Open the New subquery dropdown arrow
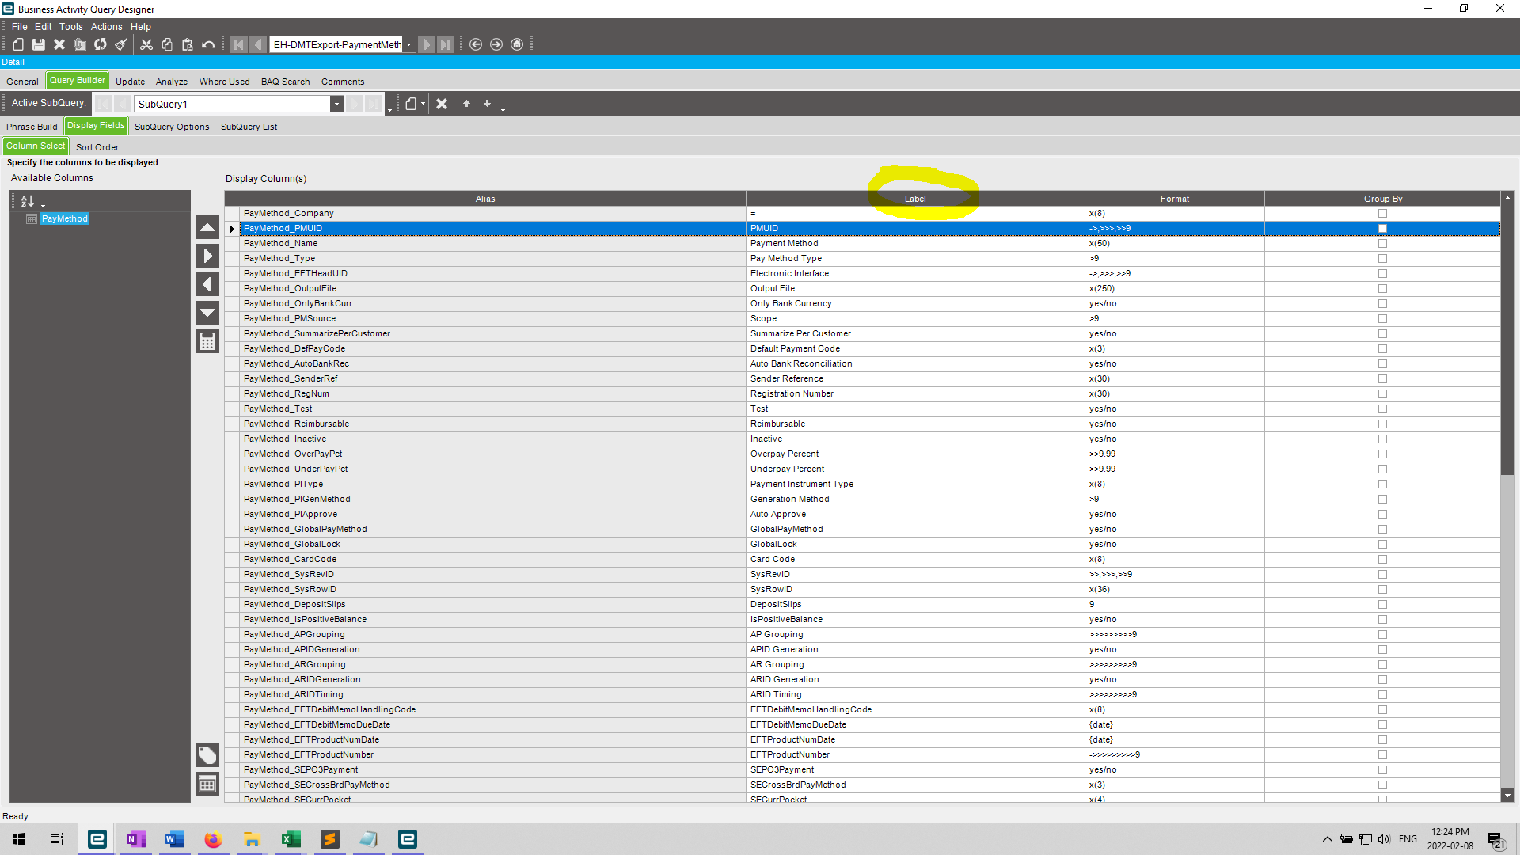 click(424, 104)
